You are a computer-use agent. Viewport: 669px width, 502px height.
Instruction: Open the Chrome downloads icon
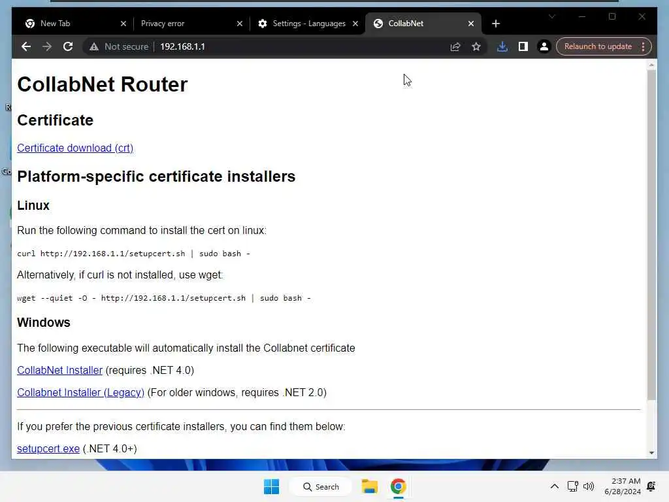(x=502, y=46)
